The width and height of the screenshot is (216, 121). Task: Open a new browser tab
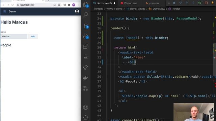click(x=48, y=1)
